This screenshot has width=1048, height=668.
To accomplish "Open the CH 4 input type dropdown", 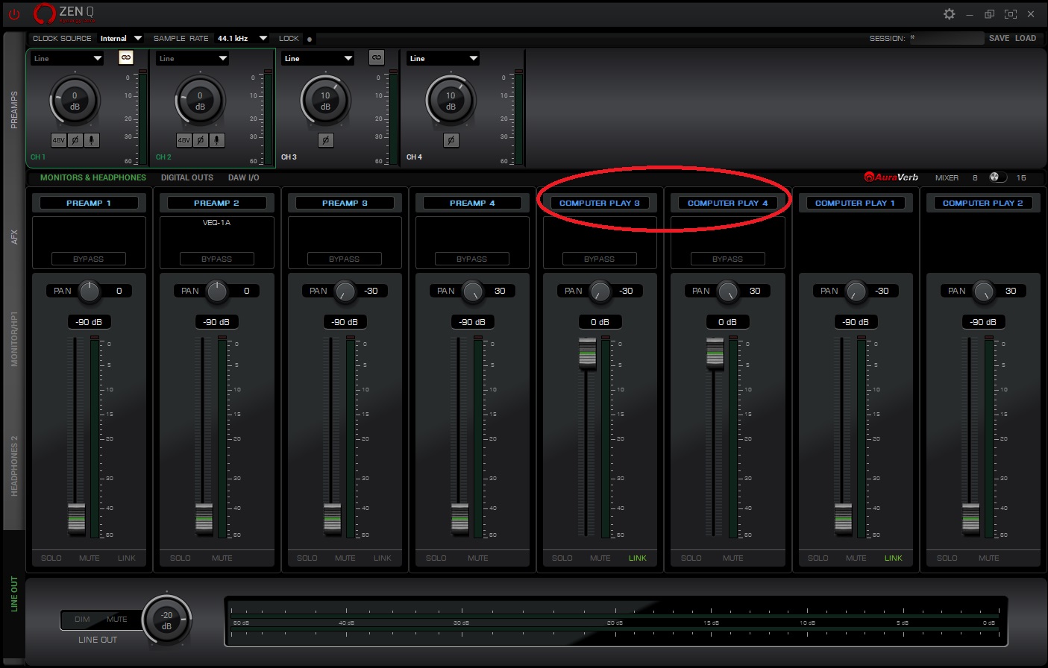I will [444, 58].
